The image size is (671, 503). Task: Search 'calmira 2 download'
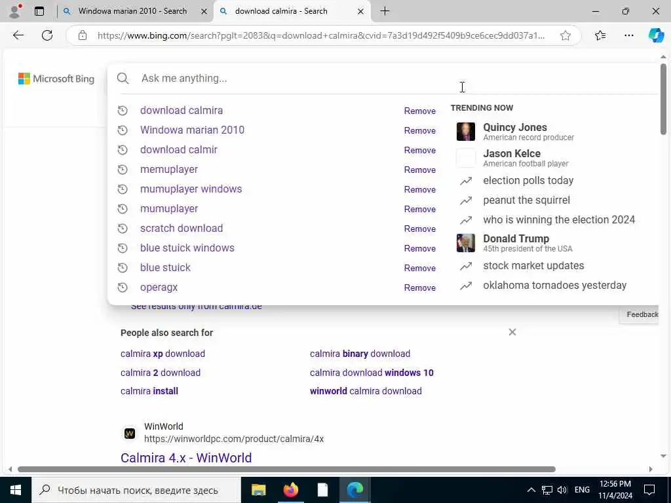point(161,373)
